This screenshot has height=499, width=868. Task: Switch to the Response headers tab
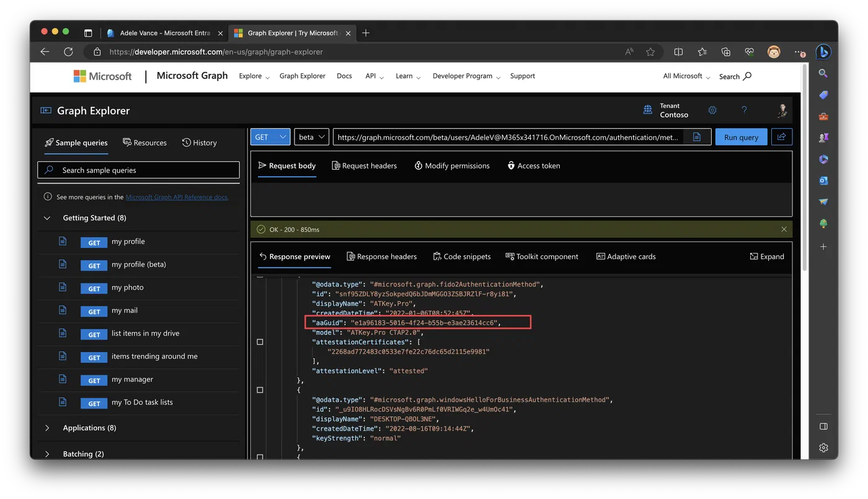tap(382, 257)
